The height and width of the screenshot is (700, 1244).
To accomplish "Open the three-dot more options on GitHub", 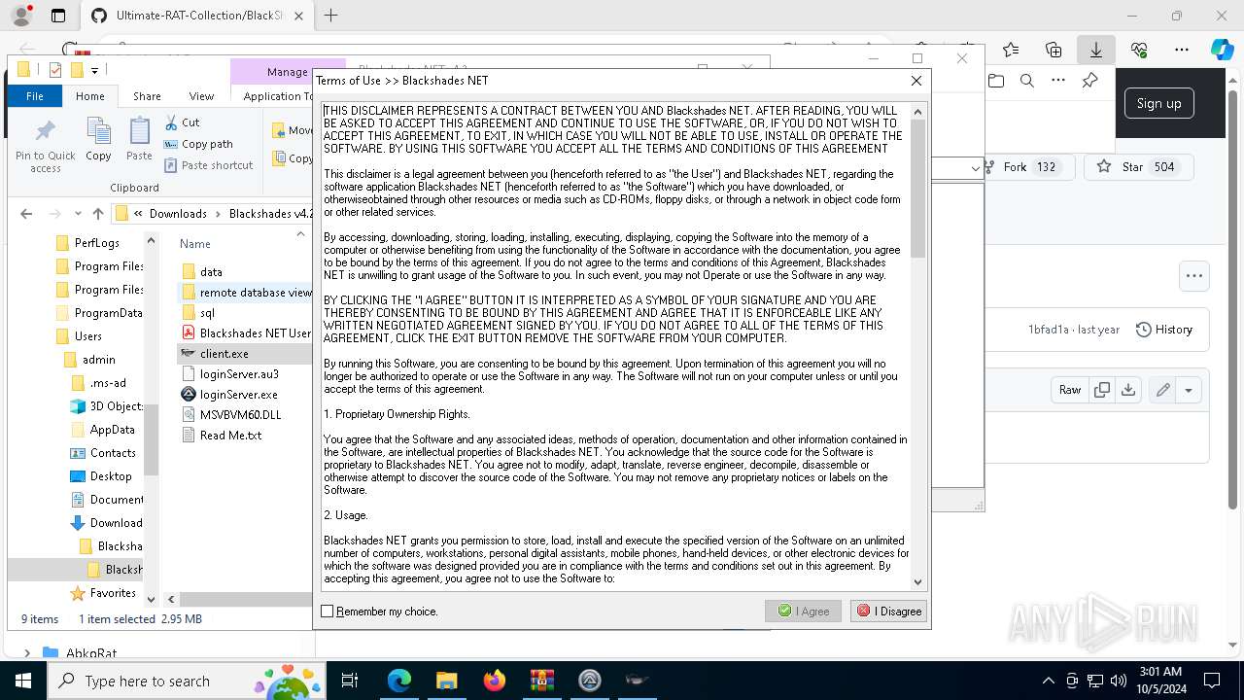I will 1193,276.
